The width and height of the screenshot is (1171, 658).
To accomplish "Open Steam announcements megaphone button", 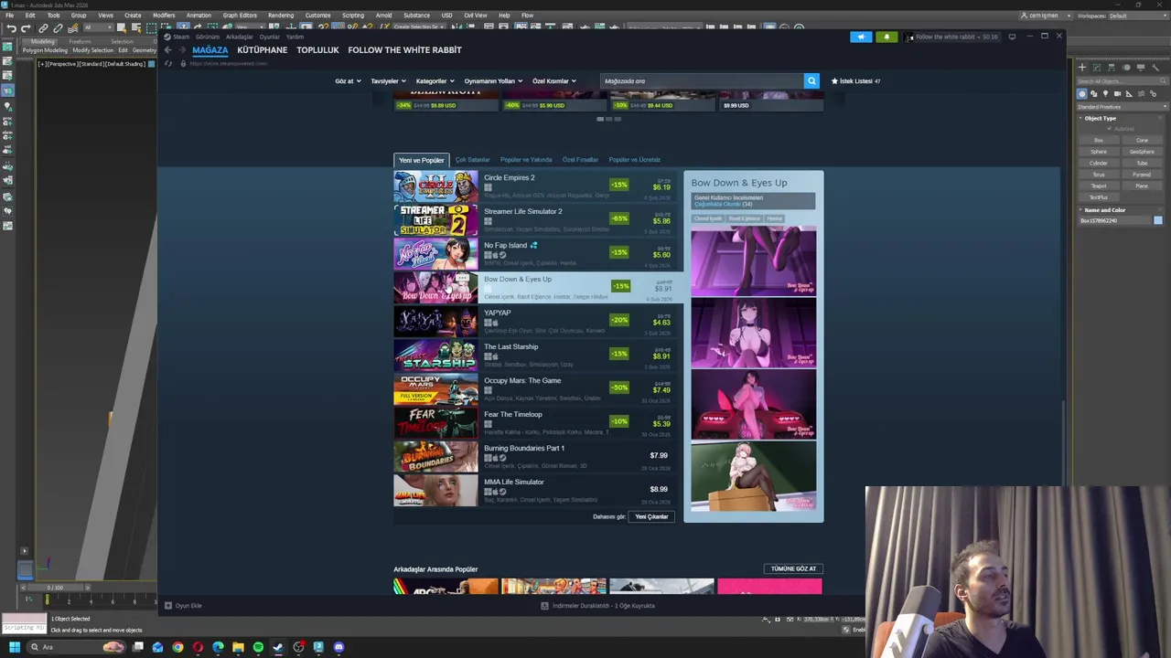I will tap(861, 37).
